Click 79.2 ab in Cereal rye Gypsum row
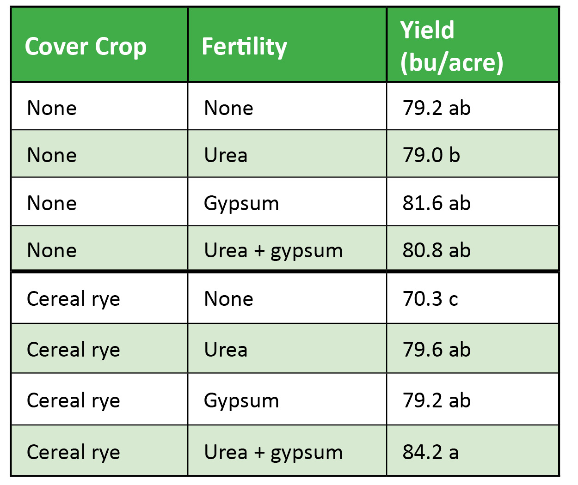 [436, 400]
